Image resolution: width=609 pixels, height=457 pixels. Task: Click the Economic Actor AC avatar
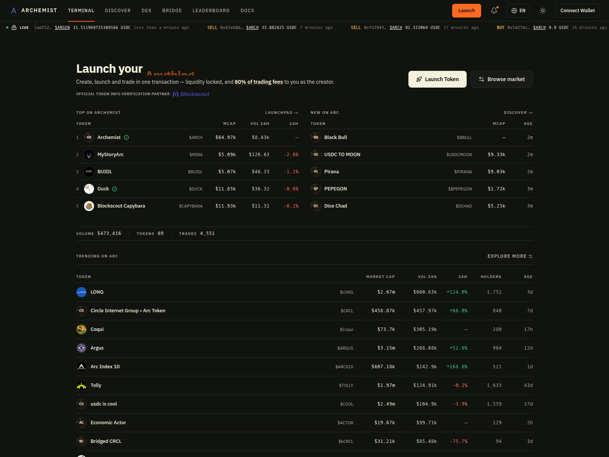[x=81, y=423]
